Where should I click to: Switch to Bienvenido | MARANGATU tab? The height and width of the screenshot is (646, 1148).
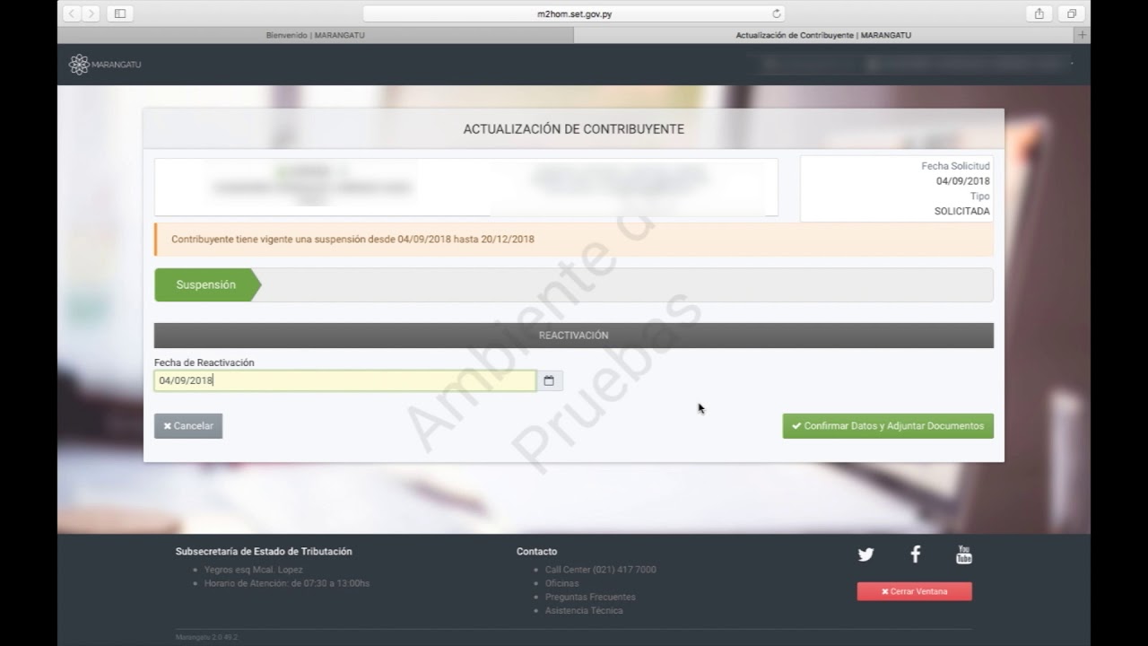pyautogui.click(x=315, y=35)
